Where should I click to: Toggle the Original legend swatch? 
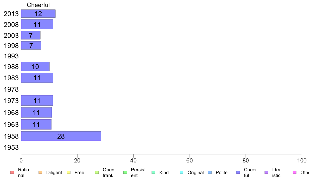182,173
